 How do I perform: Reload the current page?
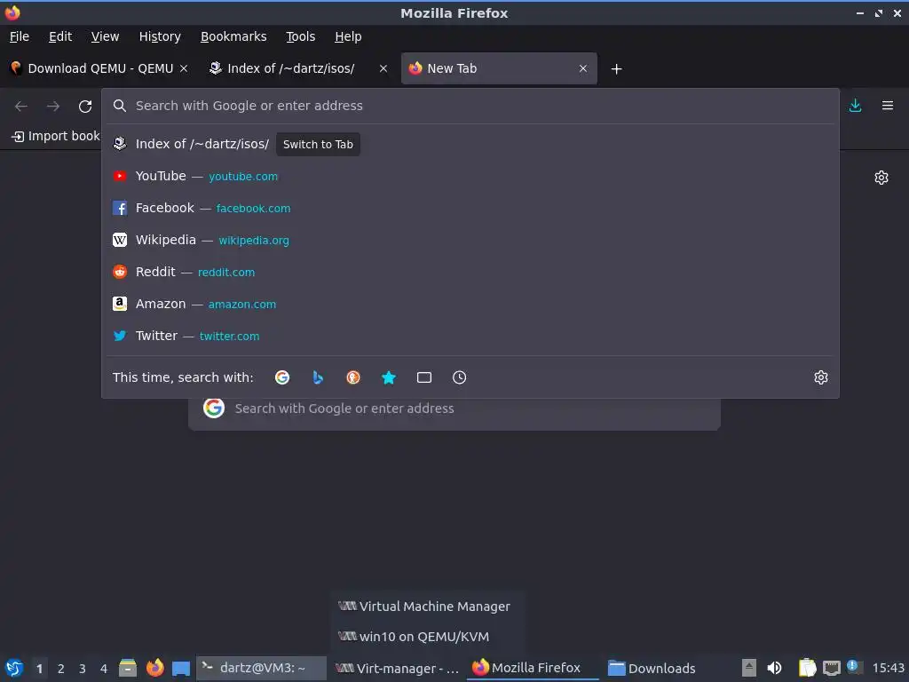click(x=85, y=107)
